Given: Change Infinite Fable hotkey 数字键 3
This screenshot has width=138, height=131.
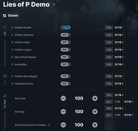Looking at the screenshot, I should [119, 42].
